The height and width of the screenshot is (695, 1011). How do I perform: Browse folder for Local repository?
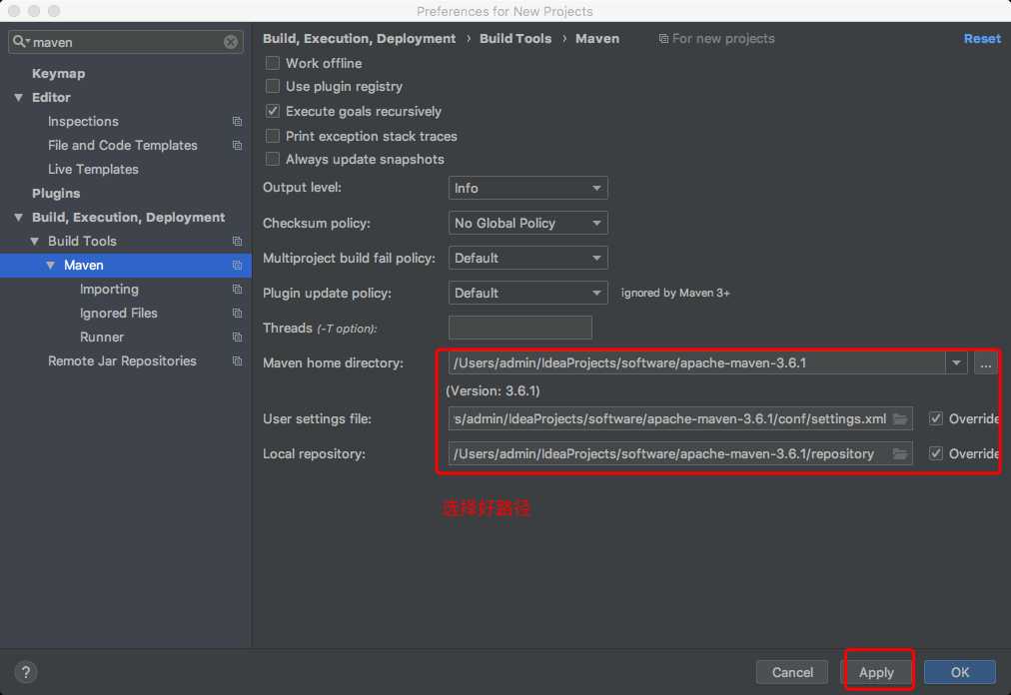point(901,454)
